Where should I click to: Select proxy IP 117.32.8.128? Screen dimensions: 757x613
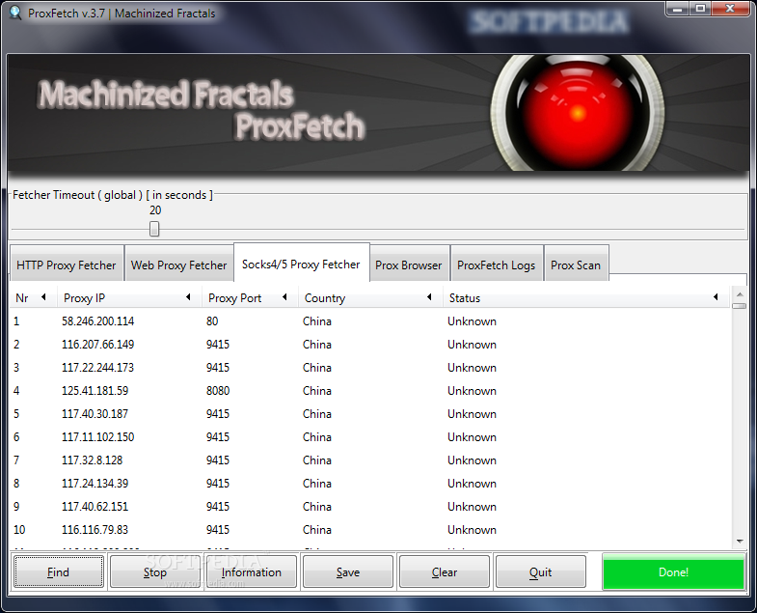93,460
